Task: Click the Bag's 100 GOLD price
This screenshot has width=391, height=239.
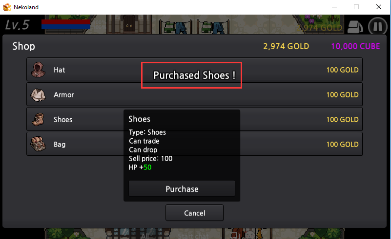Action: coord(342,145)
